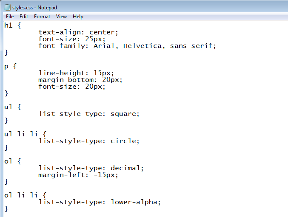
Task: Click on list-style-type: circle line
Action: (x=89, y=141)
